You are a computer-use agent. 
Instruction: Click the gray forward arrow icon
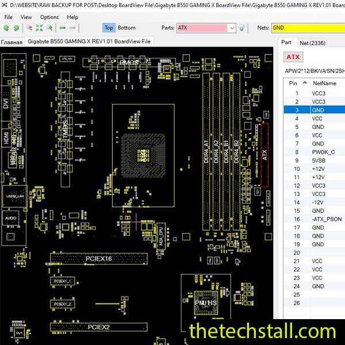pyautogui.click(x=72, y=28)
